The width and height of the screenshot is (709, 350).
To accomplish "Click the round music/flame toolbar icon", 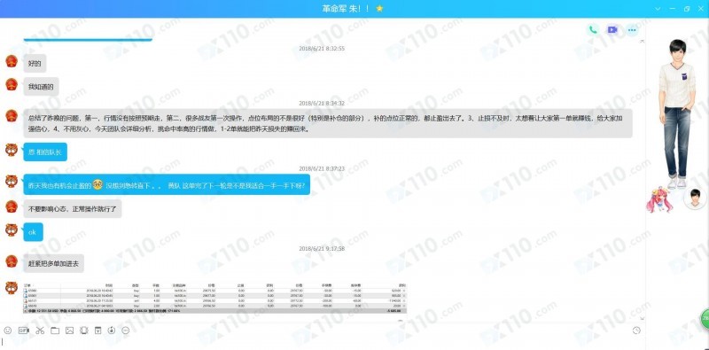I will [112, 331].
